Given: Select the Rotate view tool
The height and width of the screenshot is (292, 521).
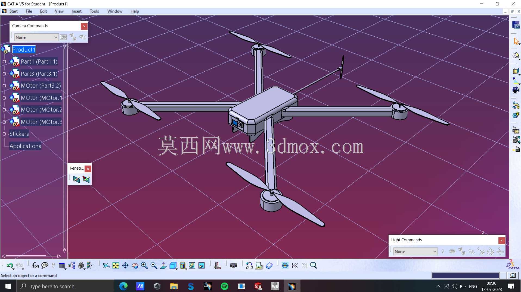Looking at the screenshot, I should click(135, 265).
